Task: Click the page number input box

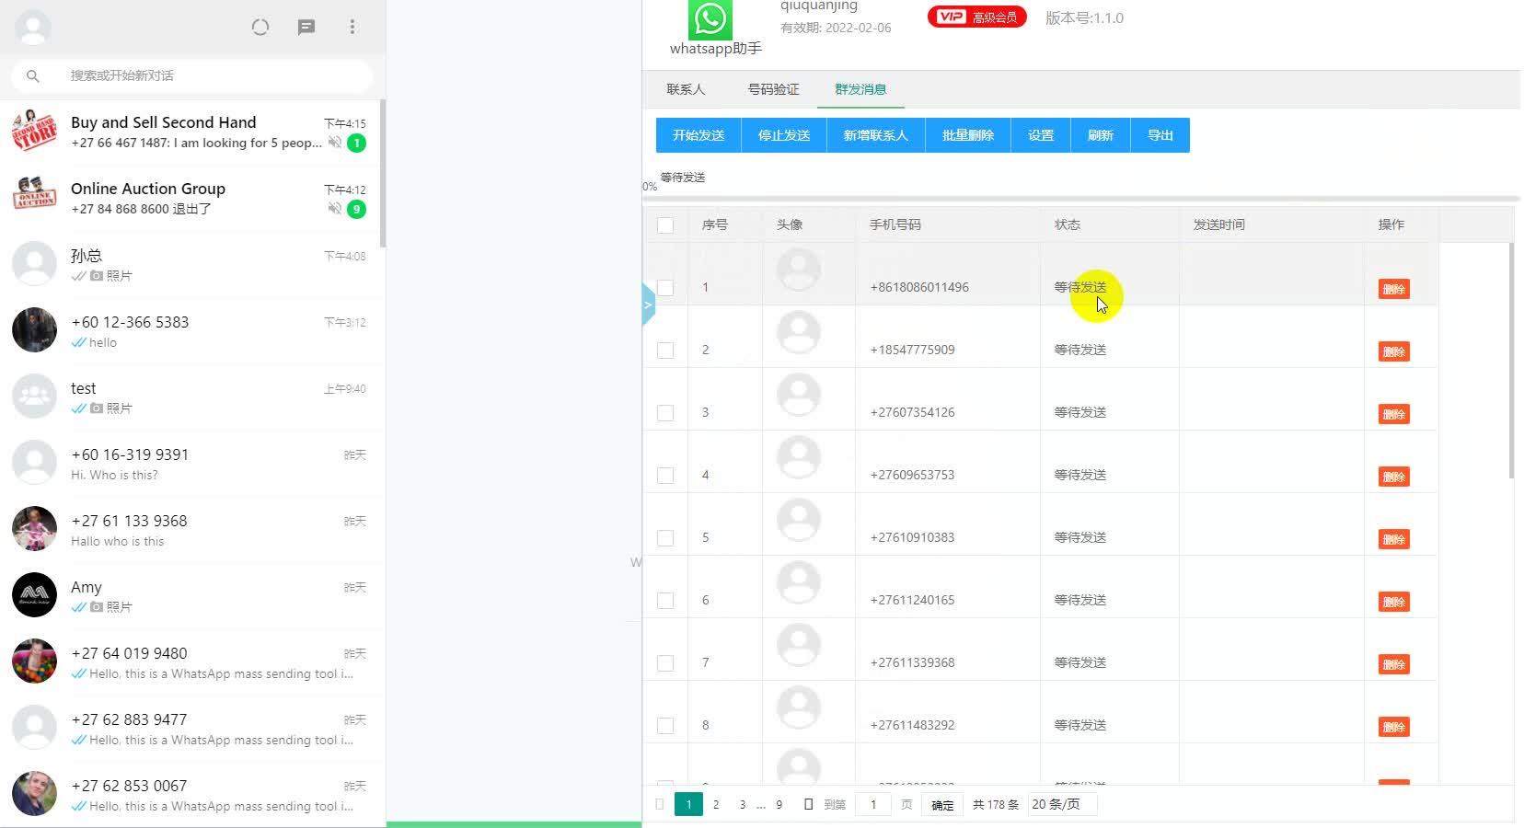Action: (x=873, y=804)
